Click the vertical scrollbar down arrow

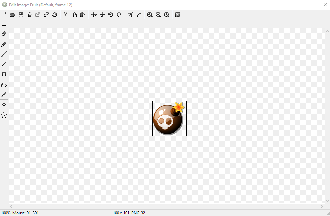point(327,201)
